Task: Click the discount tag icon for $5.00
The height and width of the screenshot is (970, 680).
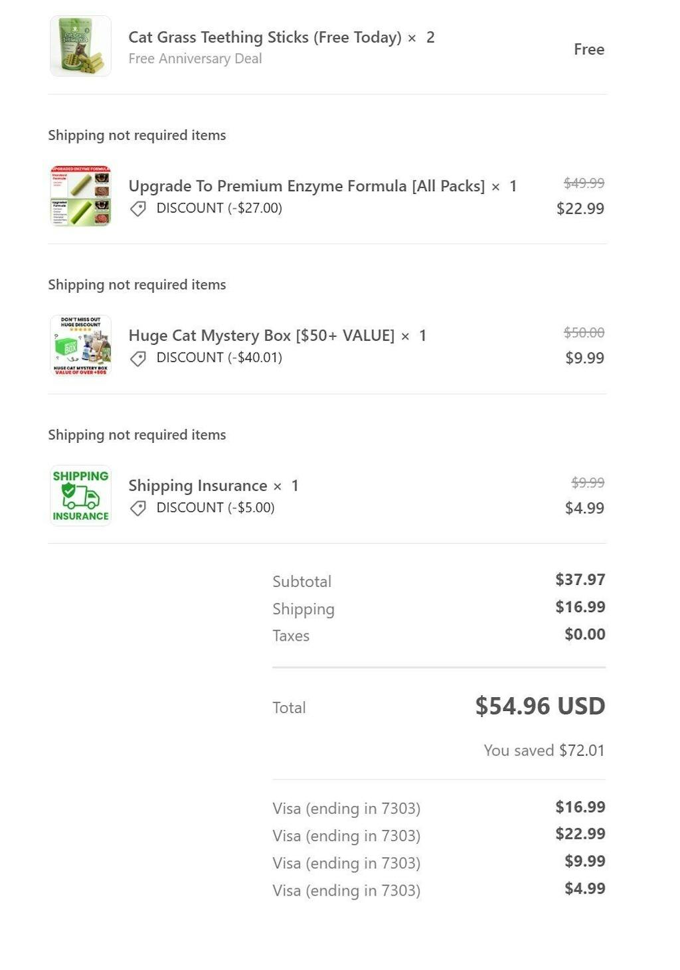Action: (x=138, y=508)
